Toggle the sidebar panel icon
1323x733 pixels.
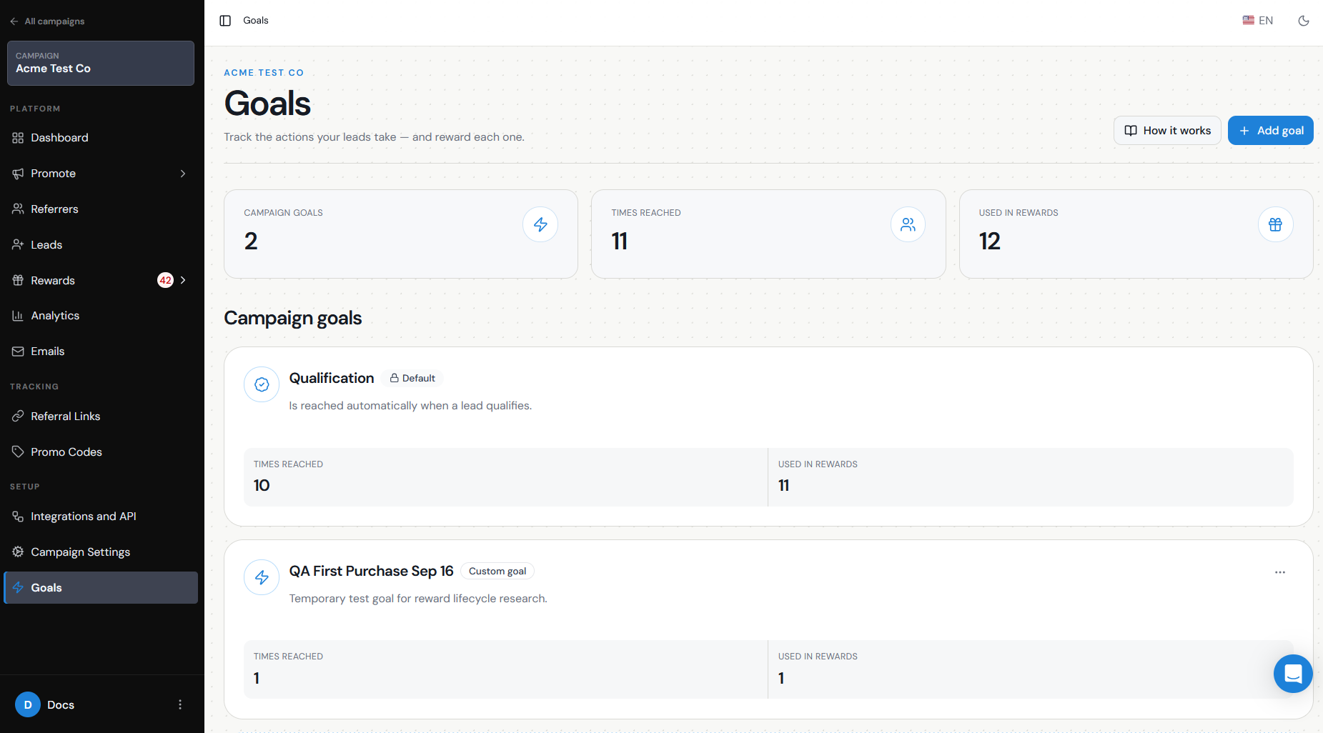[x=225, y=21]
